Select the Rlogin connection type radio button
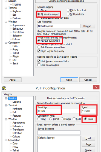 coord(62,119)
